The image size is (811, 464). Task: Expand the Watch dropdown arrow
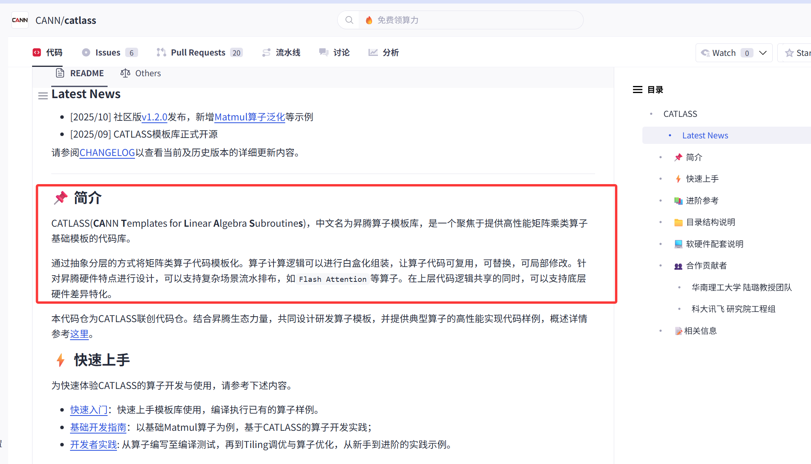tap(762, 53)
